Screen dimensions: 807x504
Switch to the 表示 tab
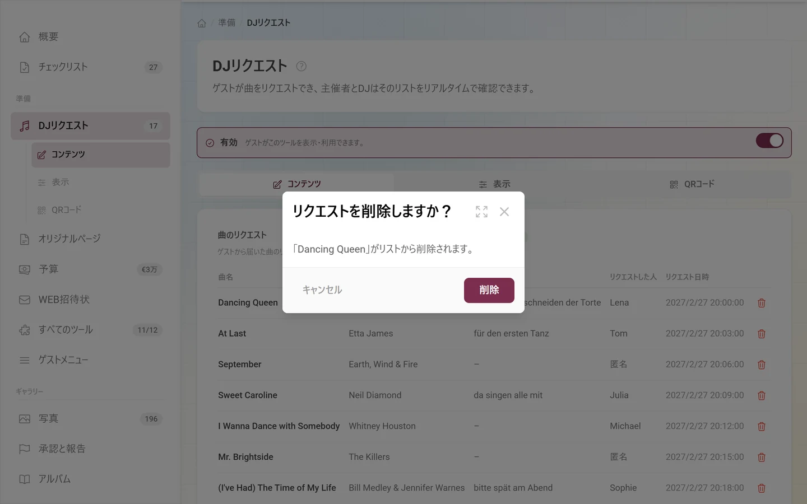[x=494, y=184]
